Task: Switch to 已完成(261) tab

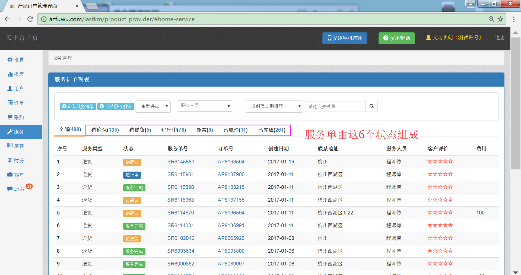Action: click(272, 130)
